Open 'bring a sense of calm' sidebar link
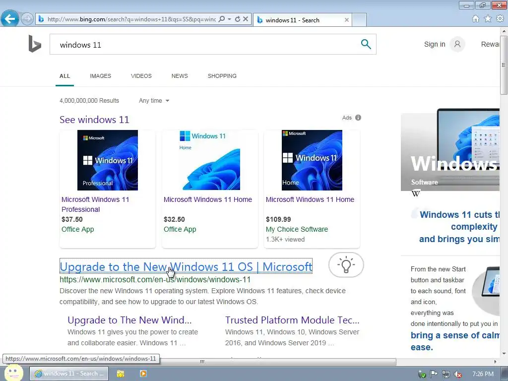Viewport: 508px width, 381px height. tap(455, 341)
